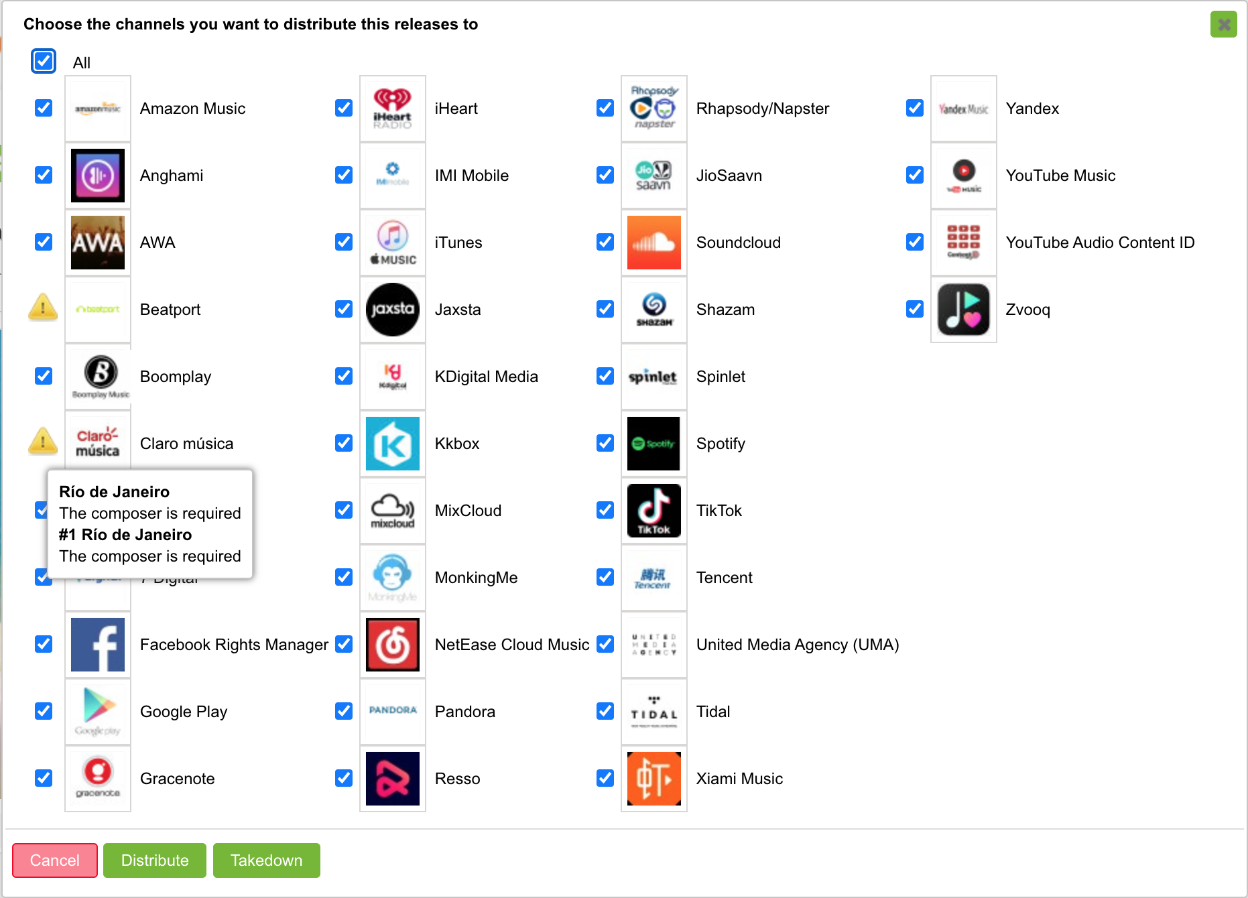This screenshot has width=1248, height=898.
Task: Uncheck the Spotify checkbox
Action: [x=605, y=443]
